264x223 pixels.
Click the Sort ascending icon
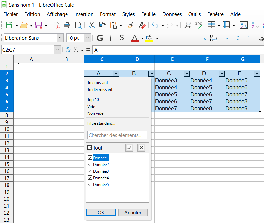(x=255, y=25)
